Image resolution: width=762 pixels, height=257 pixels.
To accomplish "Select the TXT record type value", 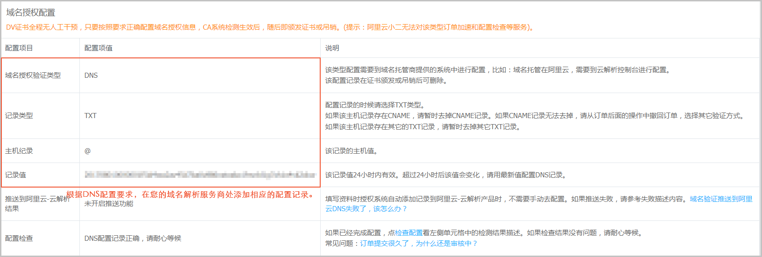I will pos(90,116).
